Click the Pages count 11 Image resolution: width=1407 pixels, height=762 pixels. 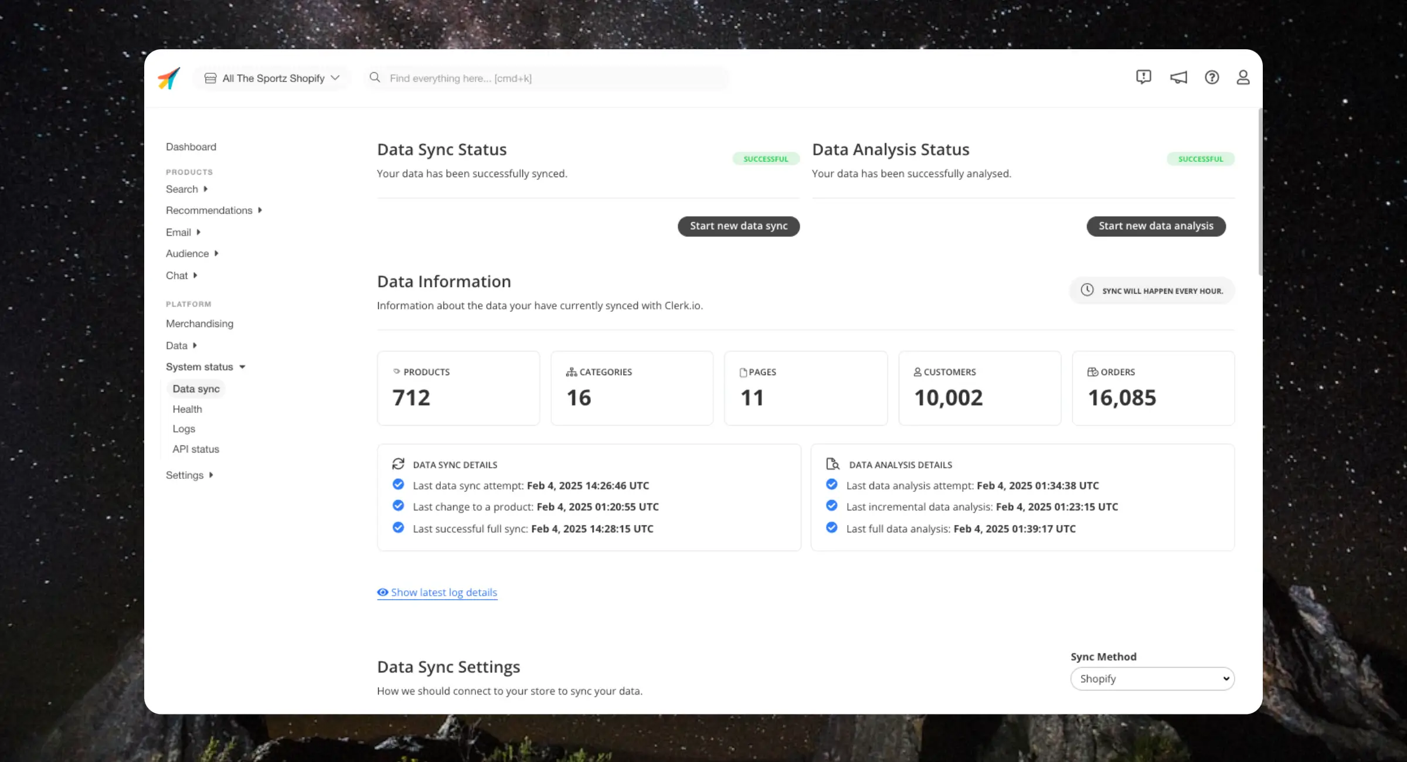tap(752, 398)
